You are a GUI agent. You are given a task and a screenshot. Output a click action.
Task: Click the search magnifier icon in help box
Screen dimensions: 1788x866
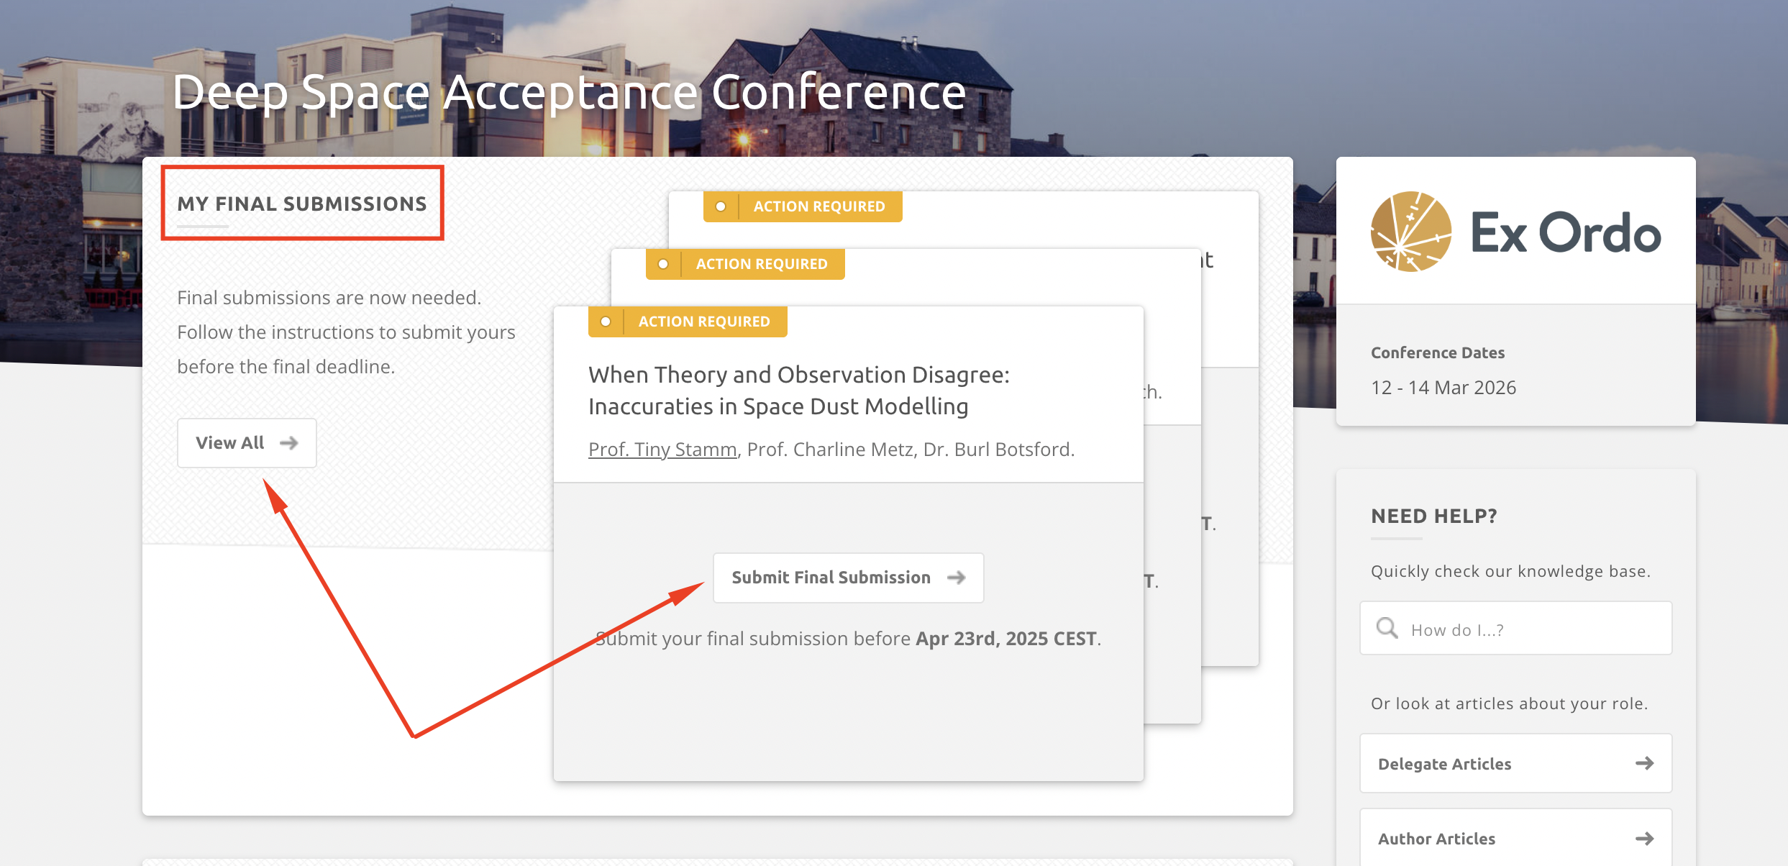[x=1387, y=629]
